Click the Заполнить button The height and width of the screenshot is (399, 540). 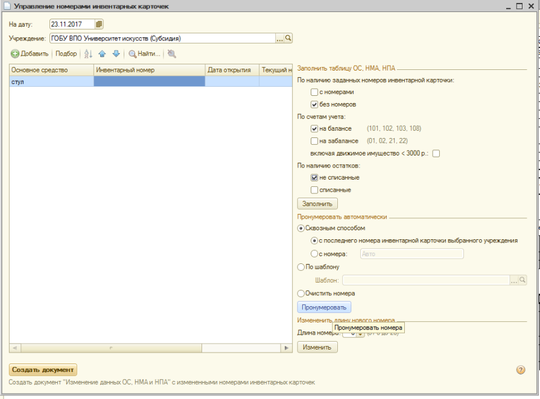tap(317, 204)
